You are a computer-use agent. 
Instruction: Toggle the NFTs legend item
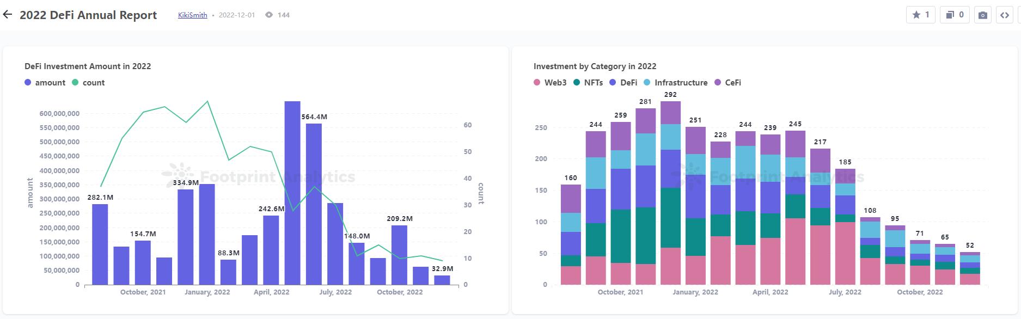588,83
